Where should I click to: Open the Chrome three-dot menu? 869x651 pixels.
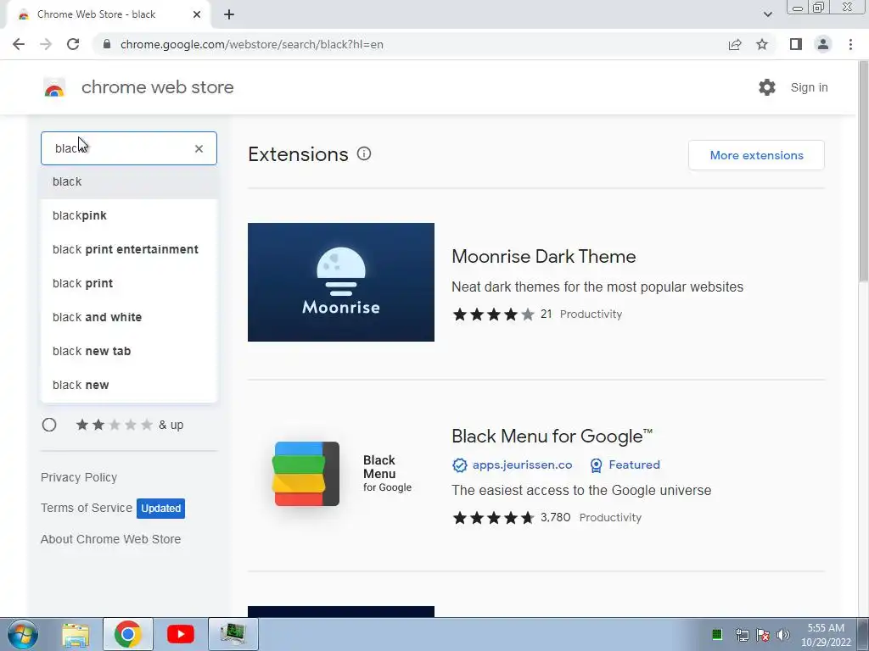pos(850,44)
